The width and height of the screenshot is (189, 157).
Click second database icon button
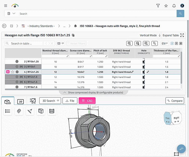point(138,43)
